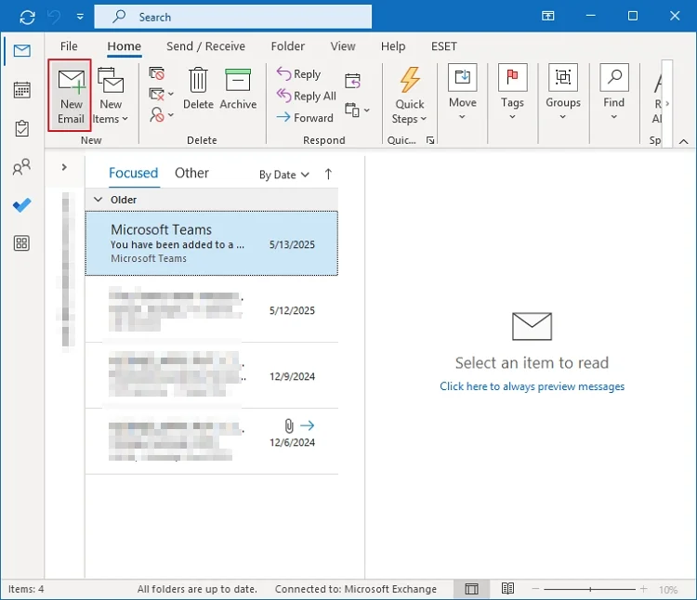Image resolution: width=697 pixels, height=600 pixels.
Task: Open Calendar from the sidebar
Action: coord(21,90)
